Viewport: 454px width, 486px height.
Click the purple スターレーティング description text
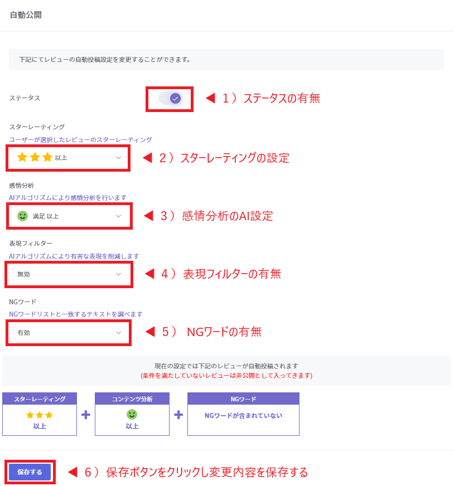(80, 140)
